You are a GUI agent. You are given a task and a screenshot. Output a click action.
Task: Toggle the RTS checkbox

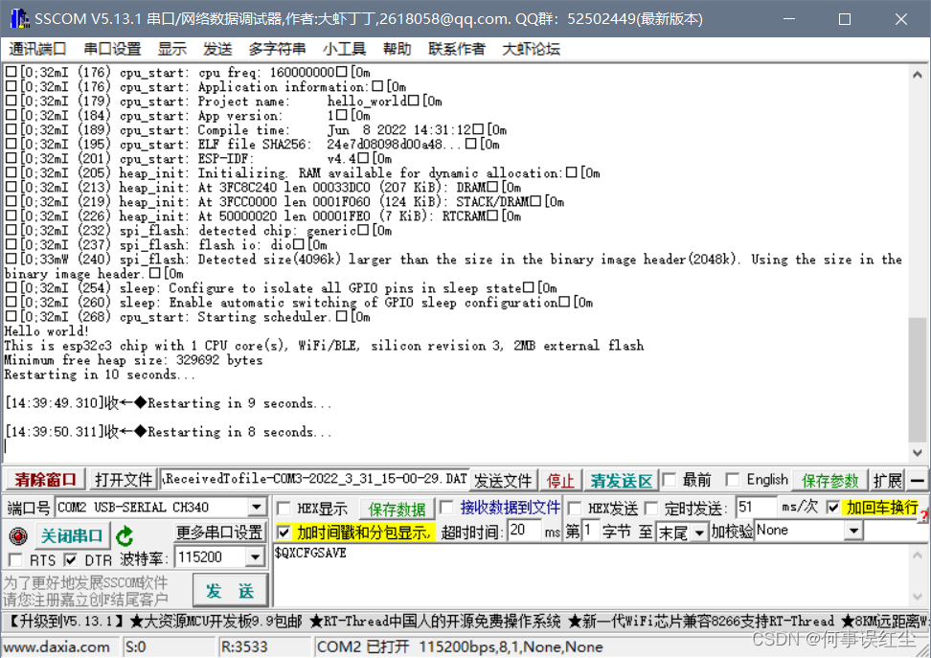click(16, 560)
